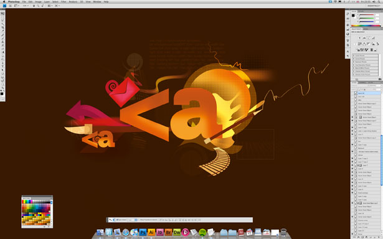
Task: Open the Bridge launch icon in application bar
Action: 10,6
